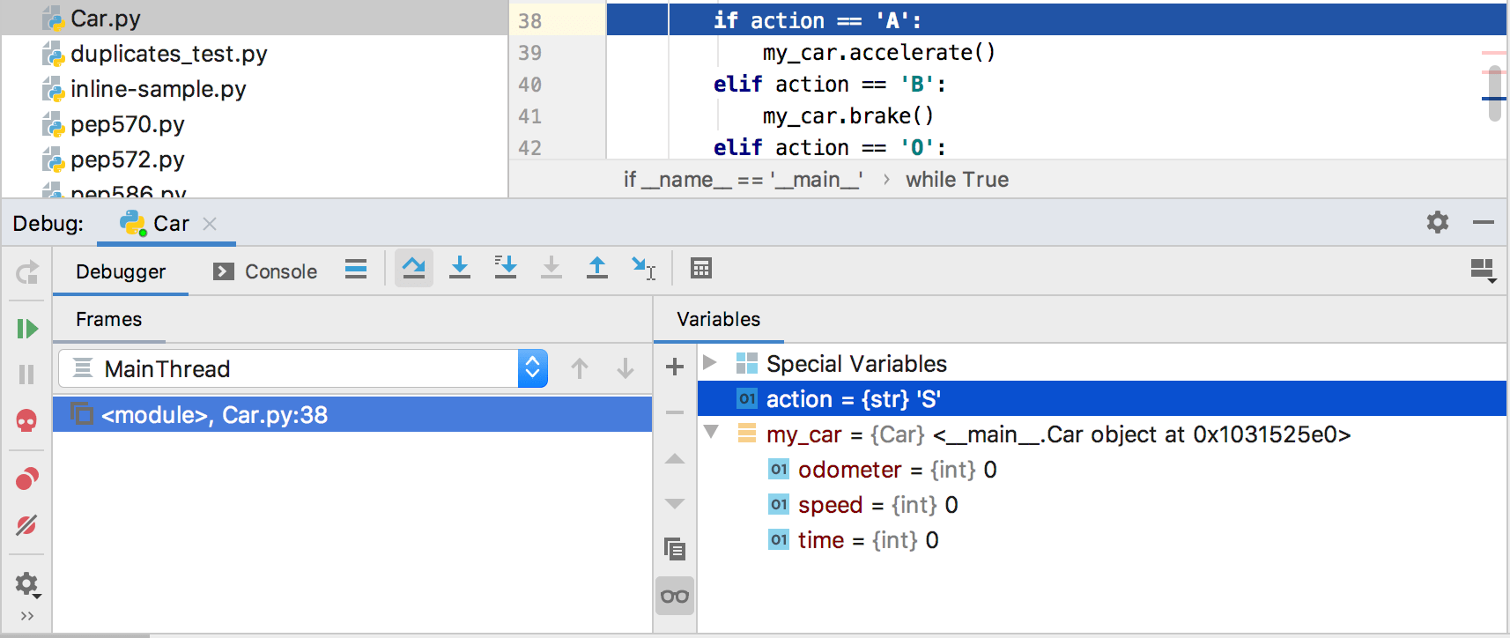Remove the selected watch with minus icon
Screen dimensions: 1510x638
coord(675,412)
